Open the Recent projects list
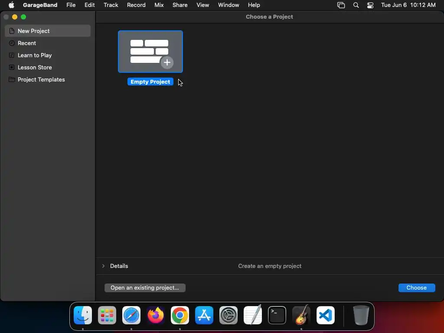The image size is (444, 333). (x=48, y=43)
